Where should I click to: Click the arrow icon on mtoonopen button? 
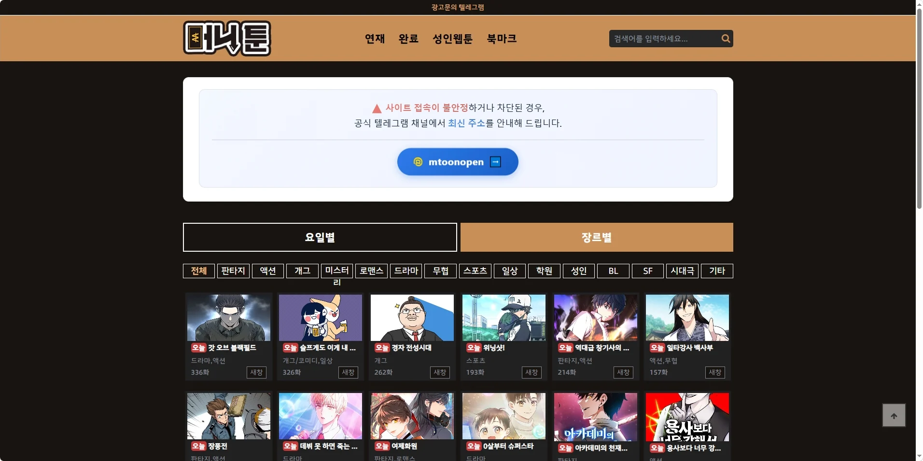point(495,162)
